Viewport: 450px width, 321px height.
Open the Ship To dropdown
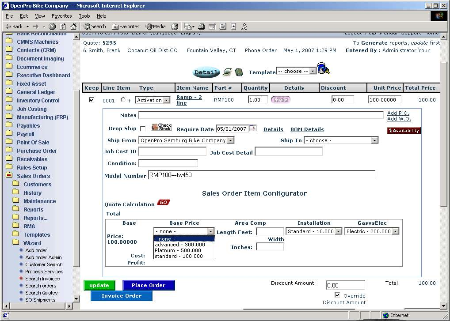pyautogui.click(x=374, y=140)
